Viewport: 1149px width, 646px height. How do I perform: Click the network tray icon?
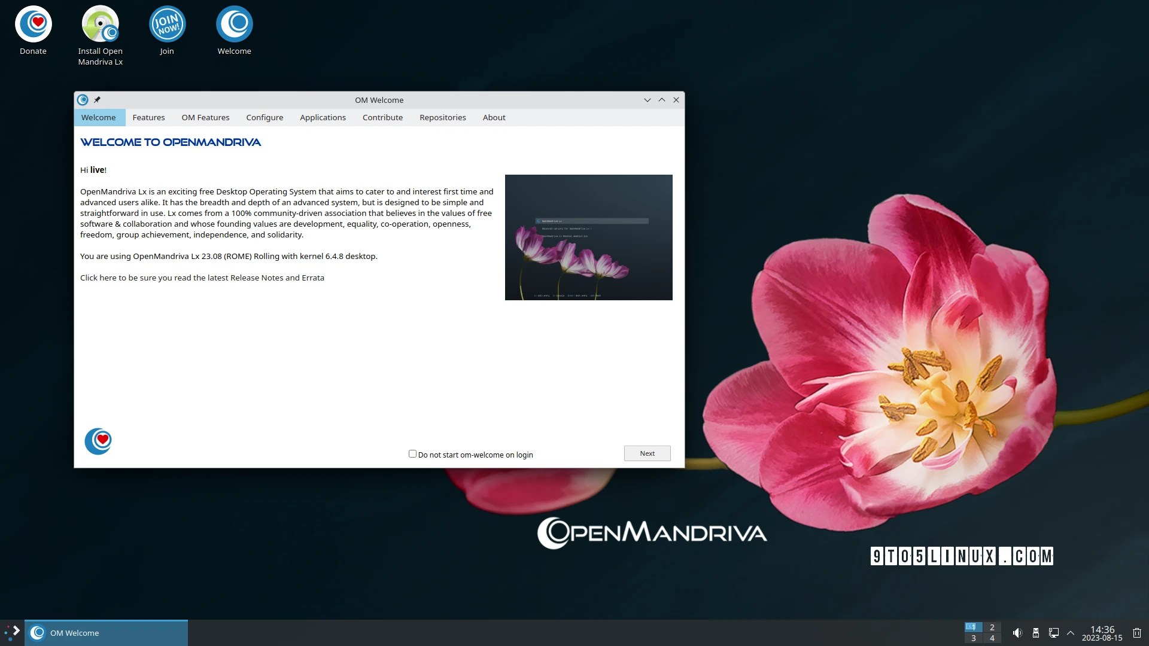(x=1054, y=633)
